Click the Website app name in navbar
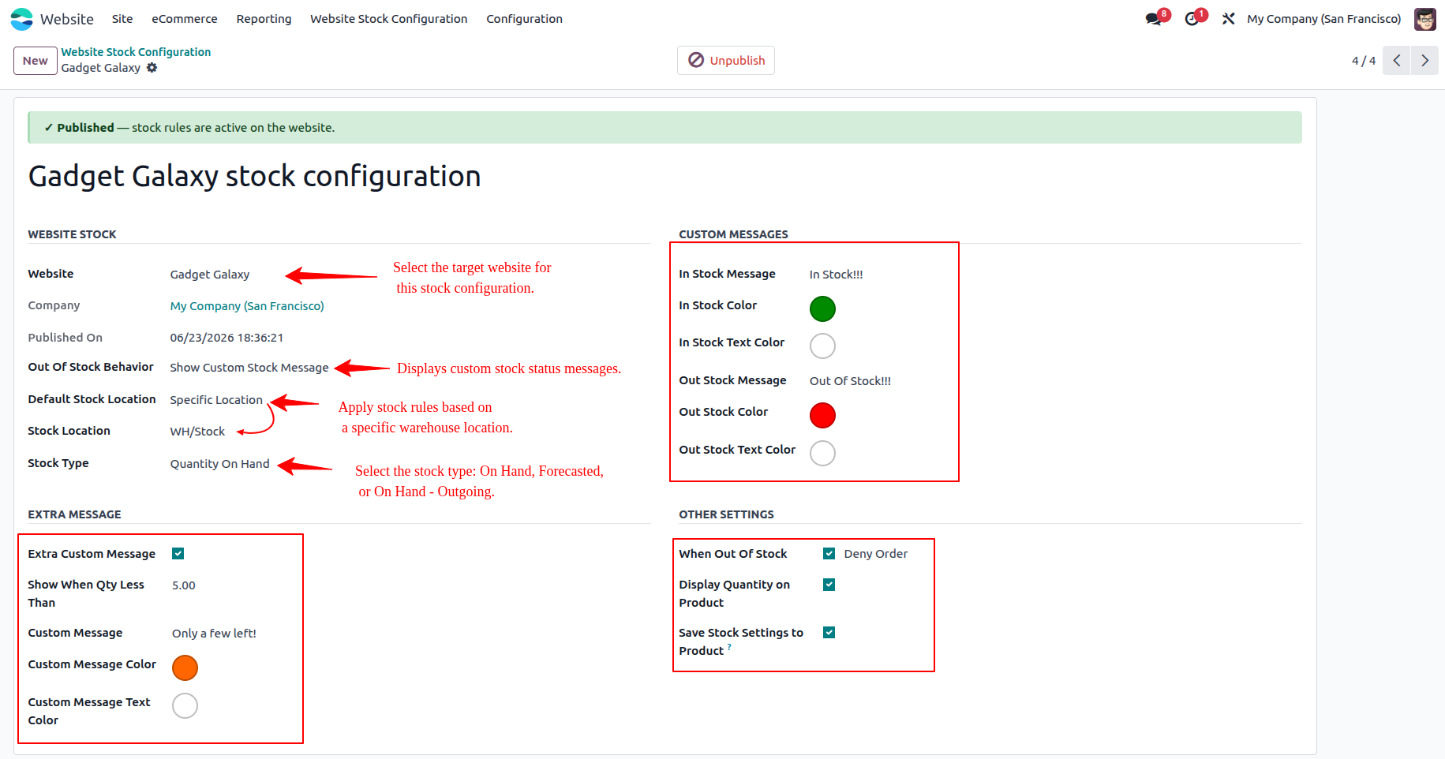 [x=67, y=19]
